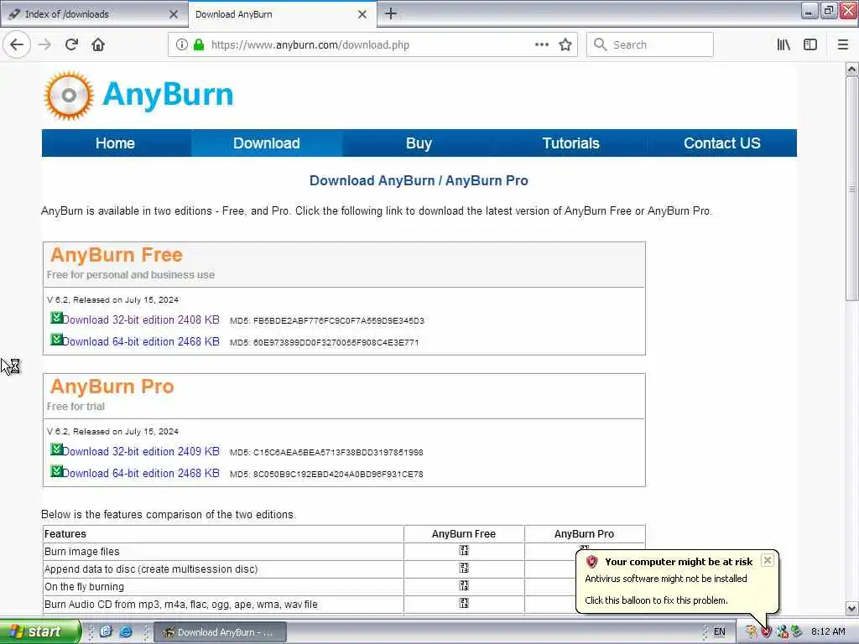The height and width of the screenshot is (644, 859).
Task: Close the Download AnyBurn tab
Action: [x=362, y=14]
